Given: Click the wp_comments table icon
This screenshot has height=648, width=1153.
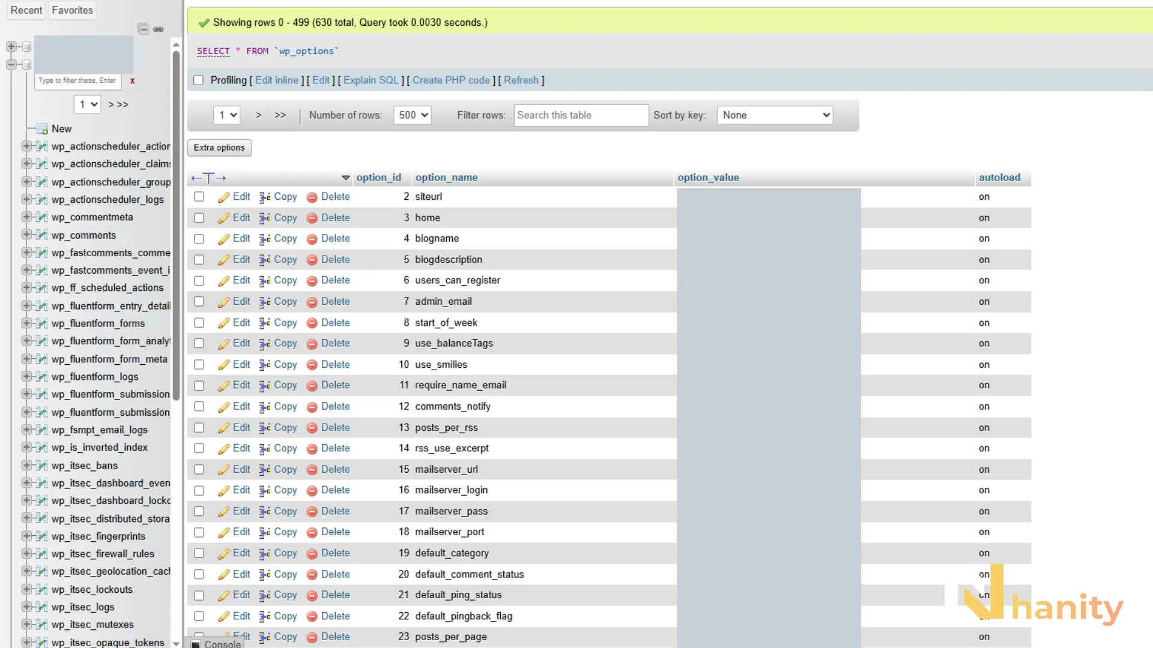Looking at the screenshot, I should 42,235.
